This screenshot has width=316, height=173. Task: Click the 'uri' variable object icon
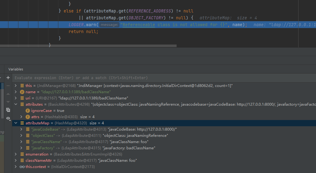22,98
